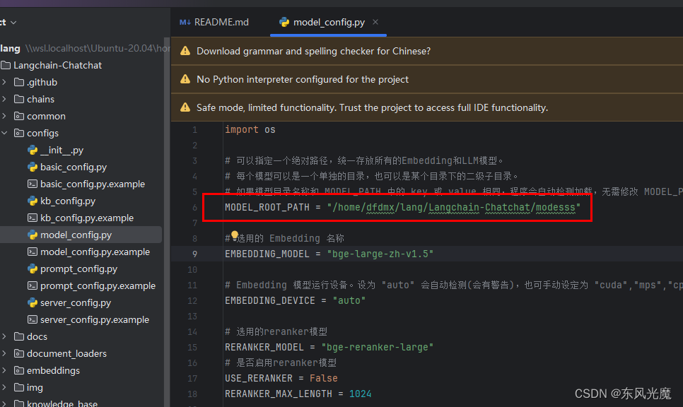Click the configs package folder icon
This screenshot has width=683, height=407.
pos(19,133)
